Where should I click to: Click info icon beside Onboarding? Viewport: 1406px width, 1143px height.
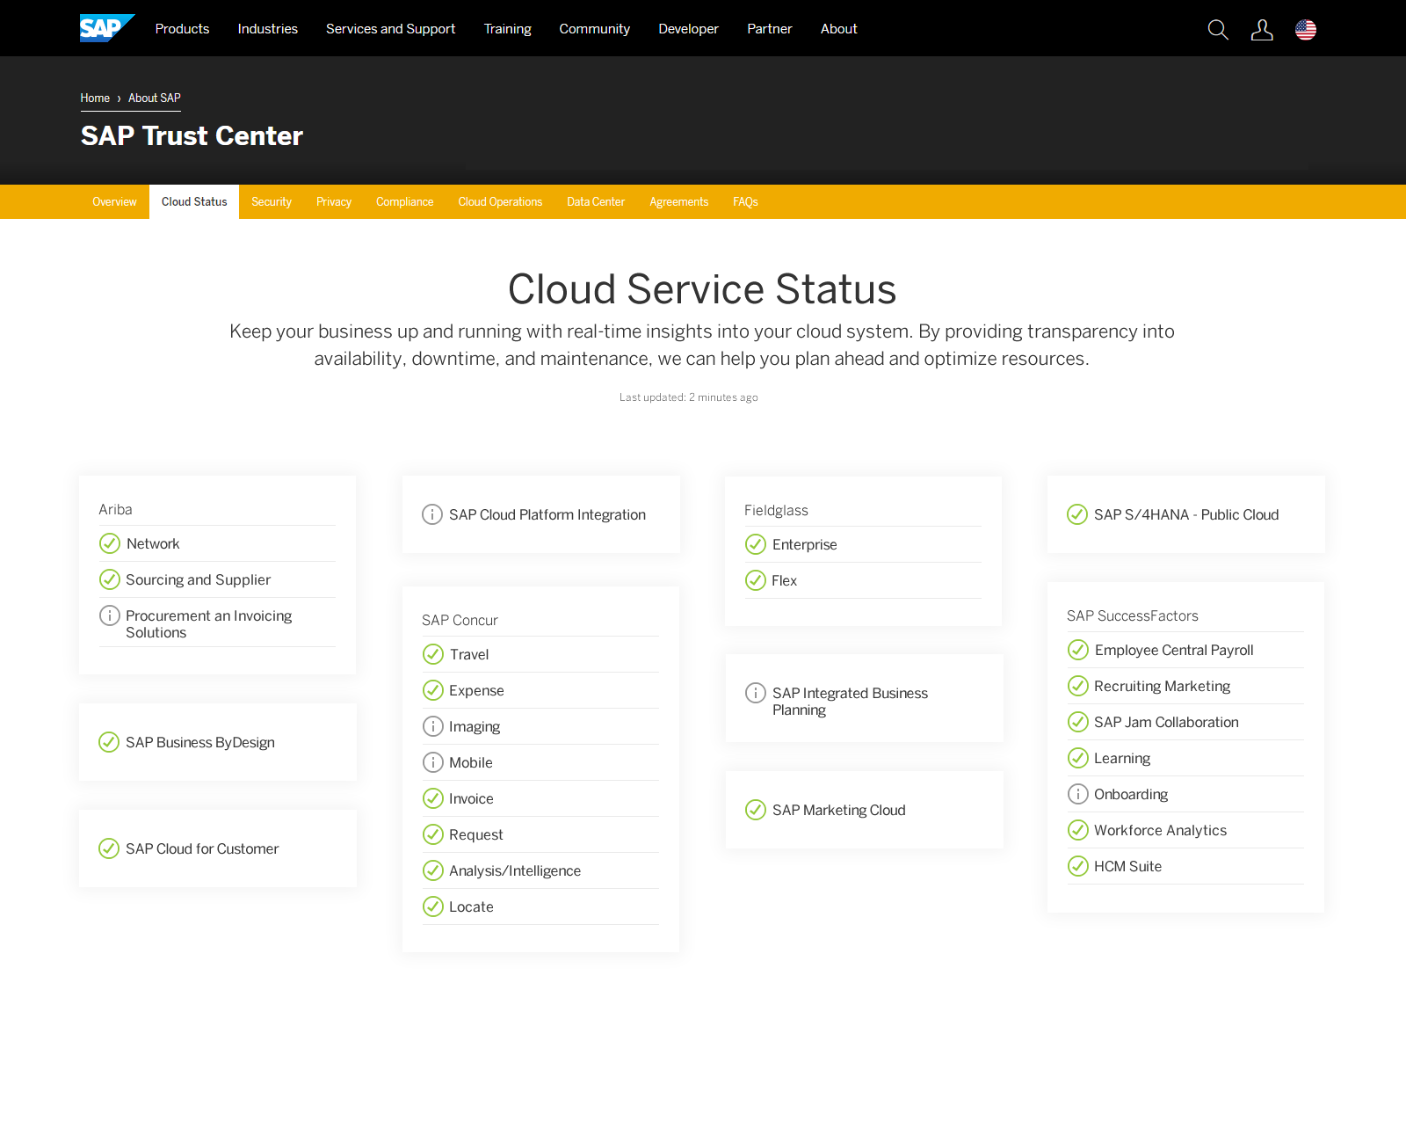1078,794
